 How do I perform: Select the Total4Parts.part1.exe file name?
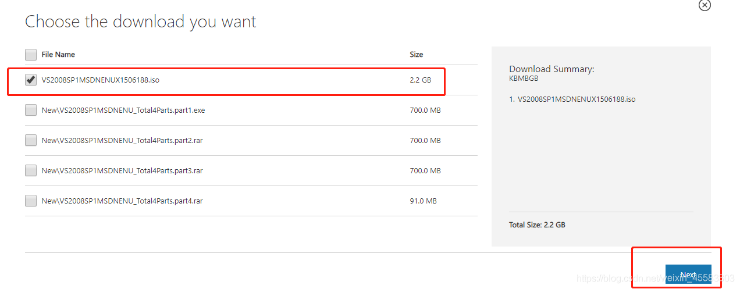(123, 110)
